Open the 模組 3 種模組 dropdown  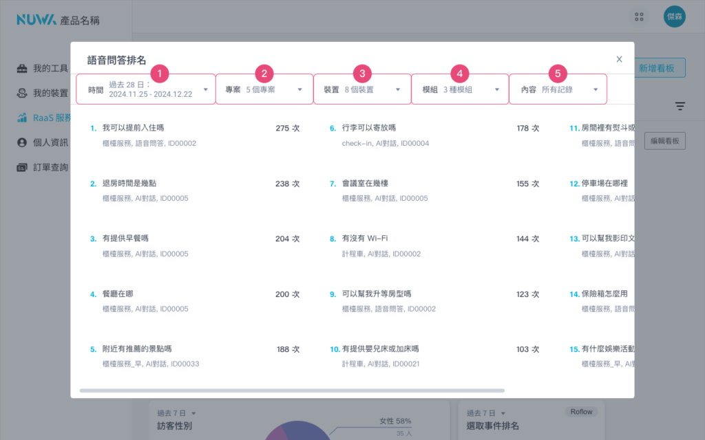460,89
